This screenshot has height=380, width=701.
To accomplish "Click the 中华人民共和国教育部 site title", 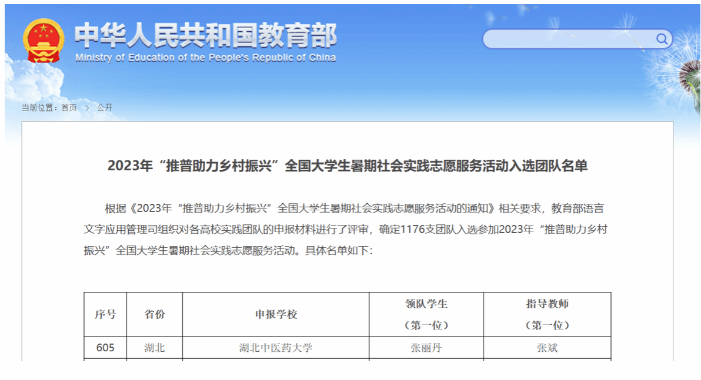I will point(205,36).
